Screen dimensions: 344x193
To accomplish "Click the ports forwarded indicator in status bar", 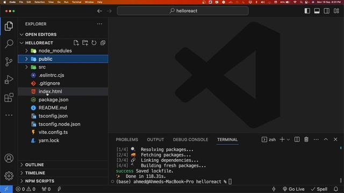I will pos(46,189).
